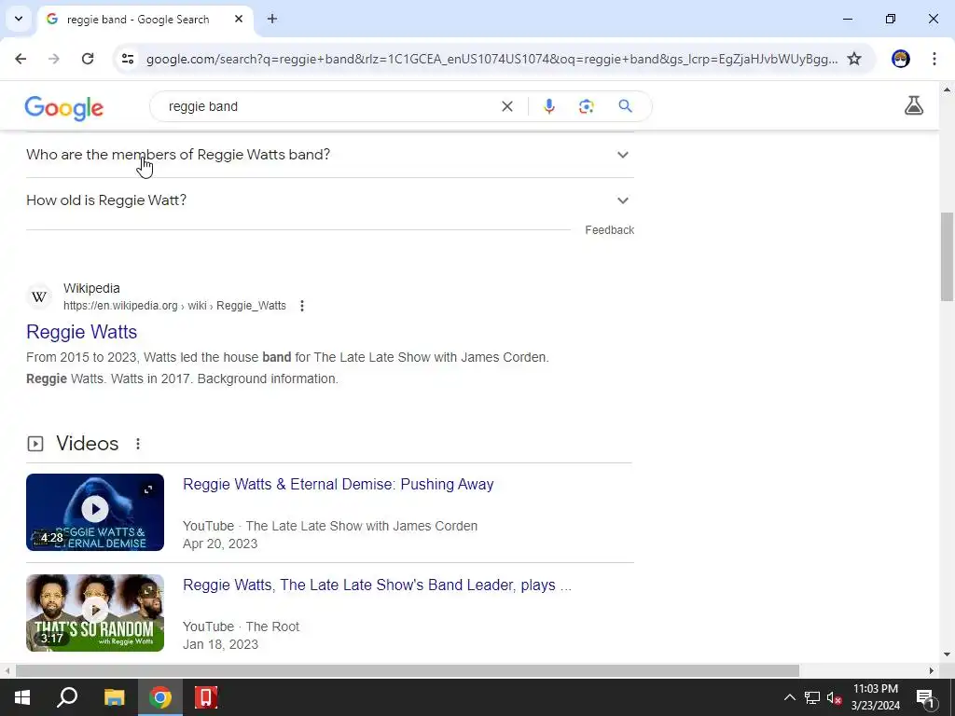View site information icon in address bar
Viewport: 955px width, 716px height.
pos(128,59)
